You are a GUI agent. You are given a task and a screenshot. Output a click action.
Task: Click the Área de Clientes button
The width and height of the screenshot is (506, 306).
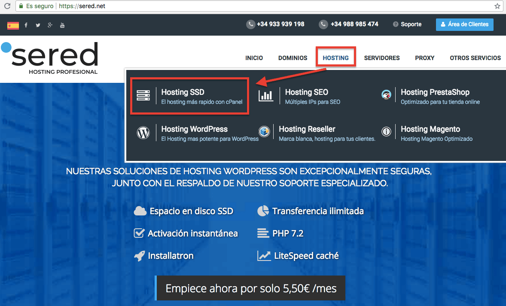[465, 24]
